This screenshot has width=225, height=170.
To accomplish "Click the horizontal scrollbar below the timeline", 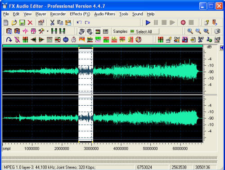I will (x=109, y=158).
